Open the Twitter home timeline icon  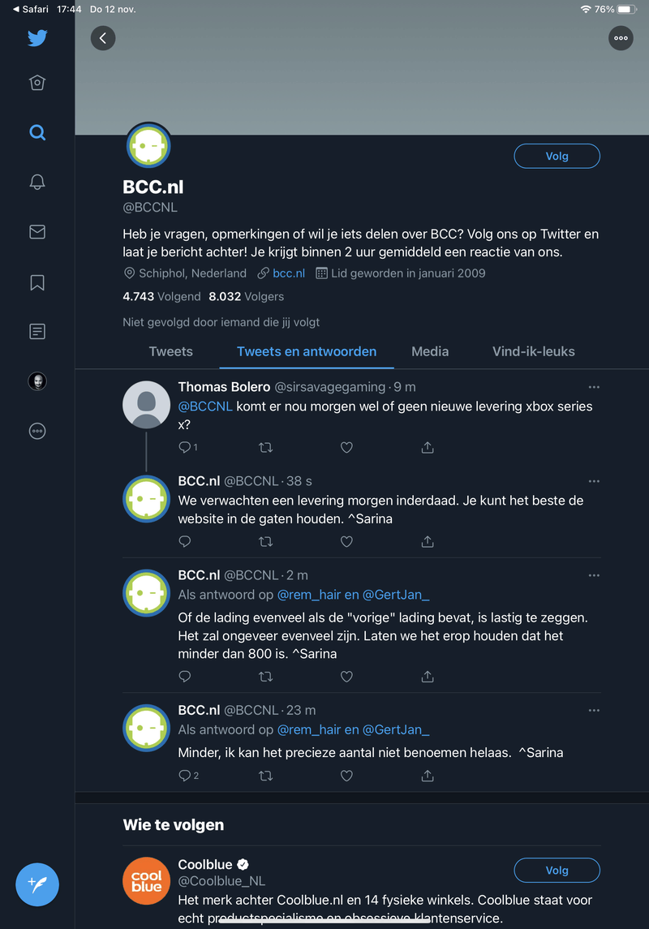(37, 83)
